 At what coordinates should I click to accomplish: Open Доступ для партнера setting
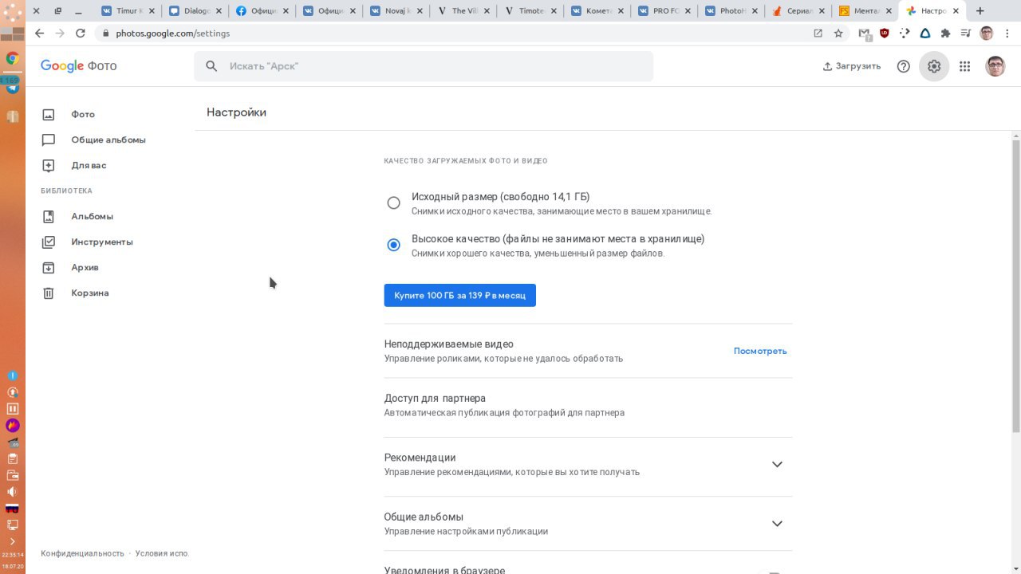point(588,405)
